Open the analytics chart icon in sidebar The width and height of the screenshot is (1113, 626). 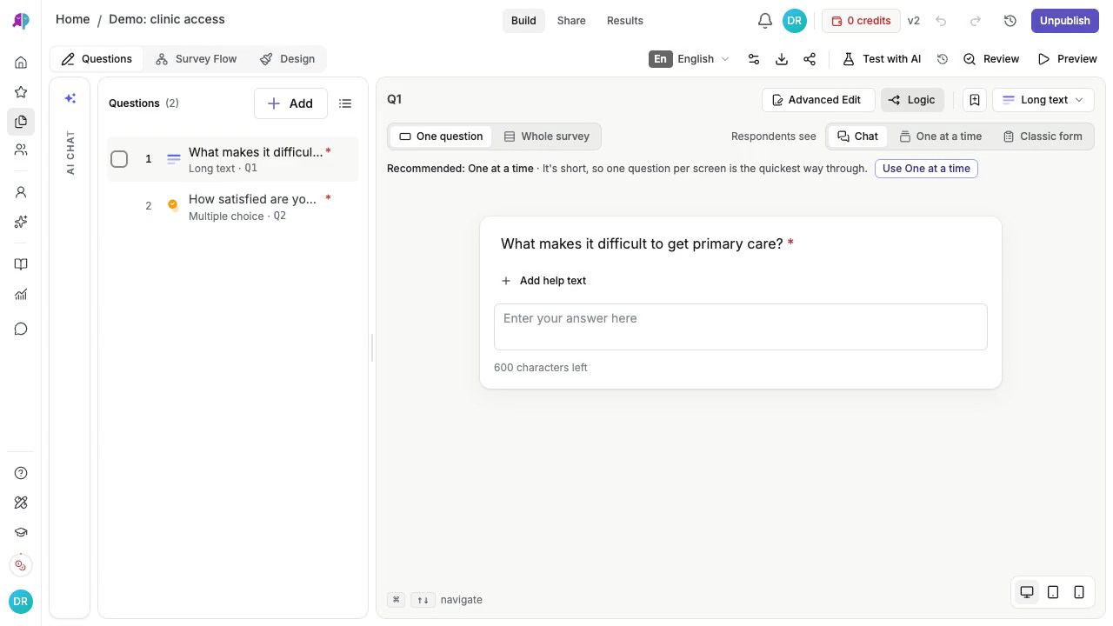pyautogui.click(x=21, y=295)
